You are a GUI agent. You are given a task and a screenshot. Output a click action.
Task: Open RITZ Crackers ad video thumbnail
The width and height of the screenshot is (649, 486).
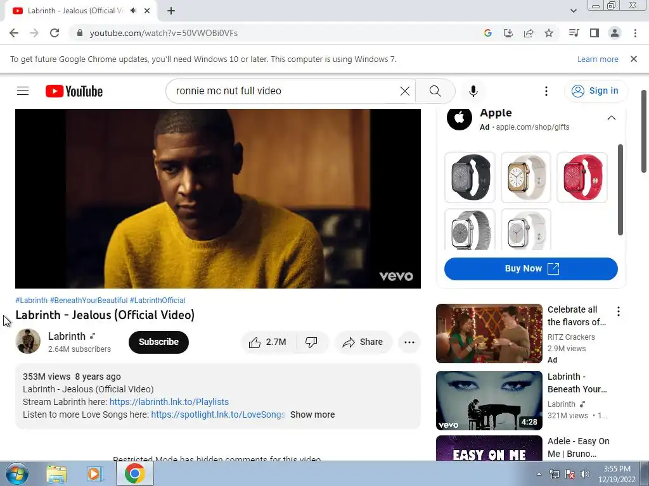click(x=489, y=333)
